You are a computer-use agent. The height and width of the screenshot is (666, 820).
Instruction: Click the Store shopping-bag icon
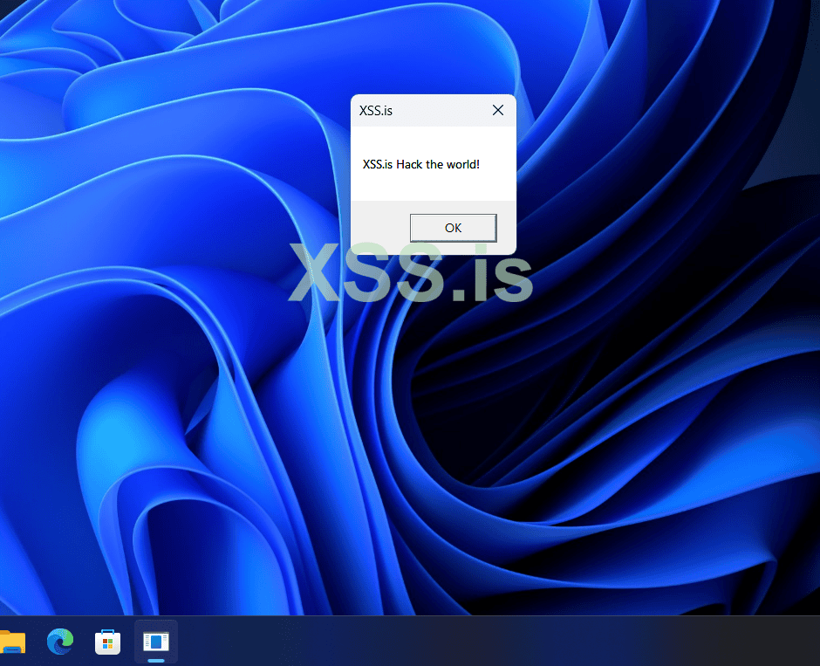[107, 642]
